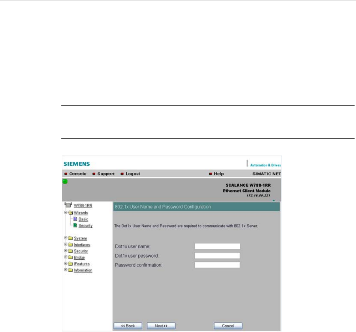Open the Support menu item
Viewport: 356px width, 332px height.
click(106, 174)
